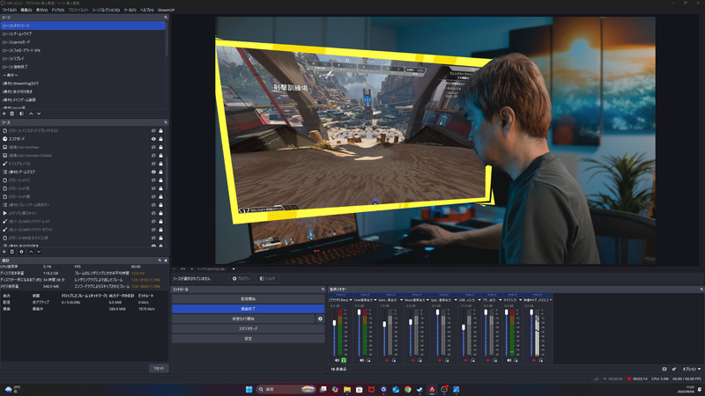Open the シーンコレクション menu
Screen dimensions: 705x396
point(106,10)
